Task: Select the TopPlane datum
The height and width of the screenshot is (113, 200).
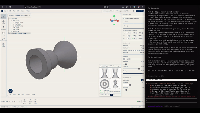Action: click(17, 24)
